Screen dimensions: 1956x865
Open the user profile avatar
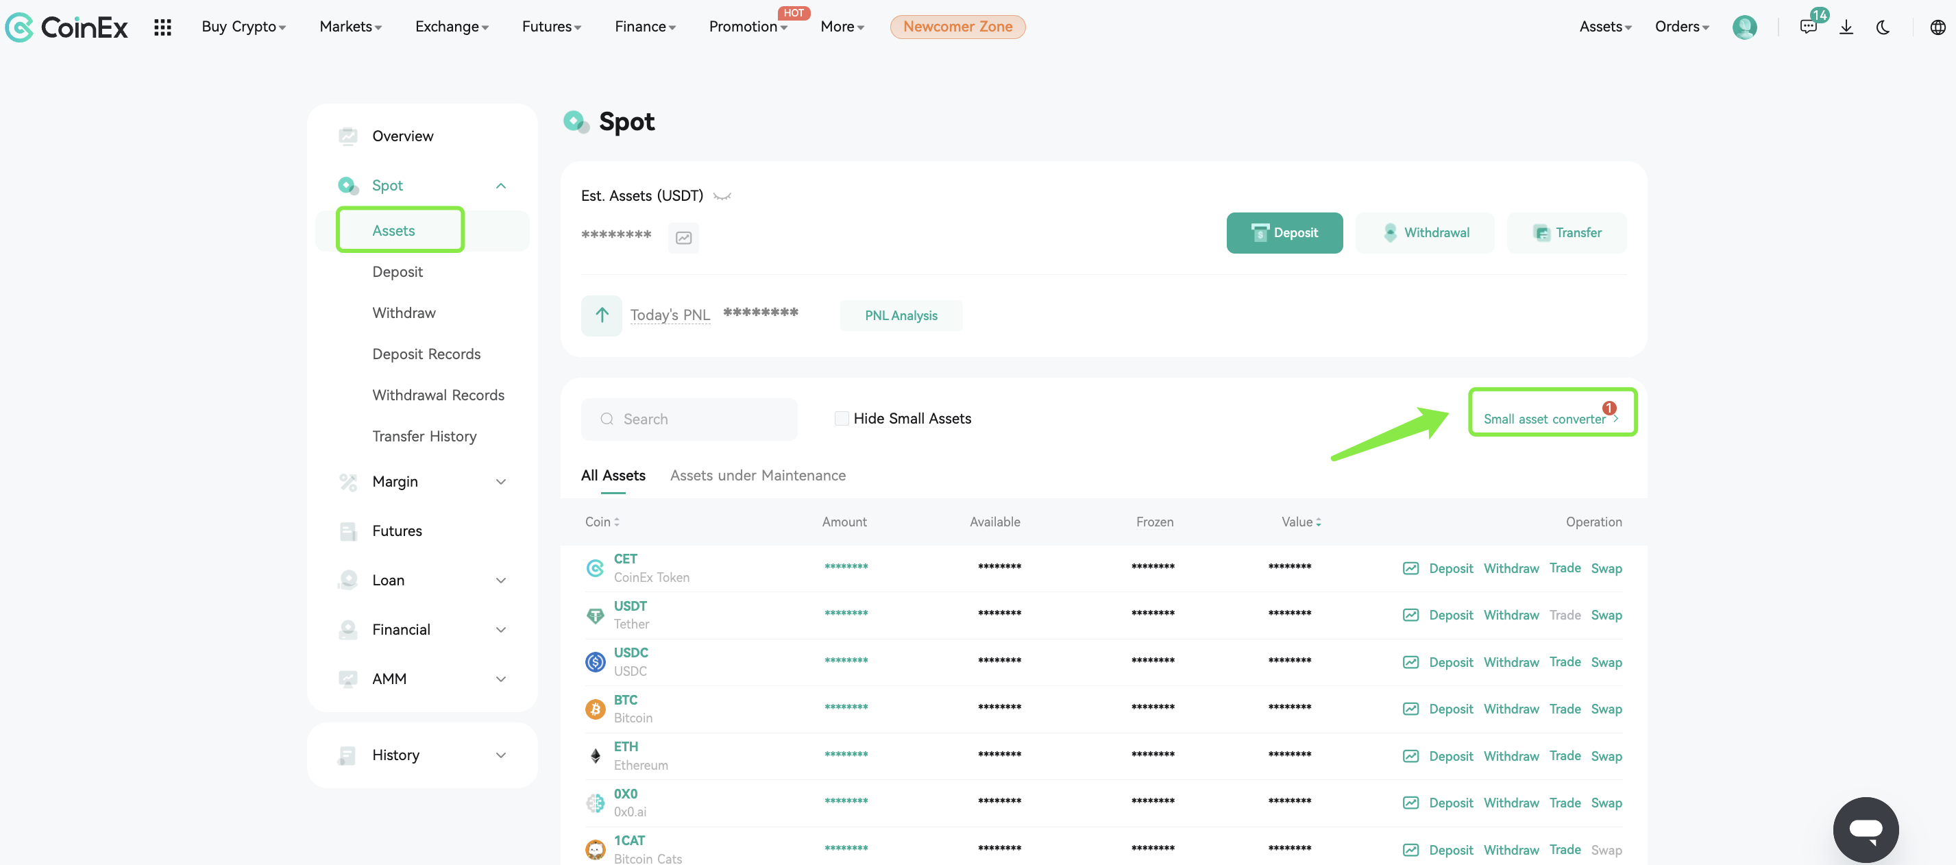1744,27
